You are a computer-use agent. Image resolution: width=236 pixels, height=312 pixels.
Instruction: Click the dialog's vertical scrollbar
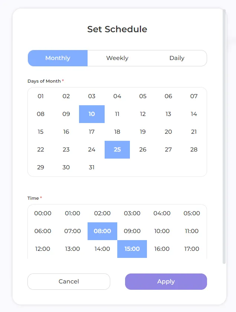(x=224, y=137)
